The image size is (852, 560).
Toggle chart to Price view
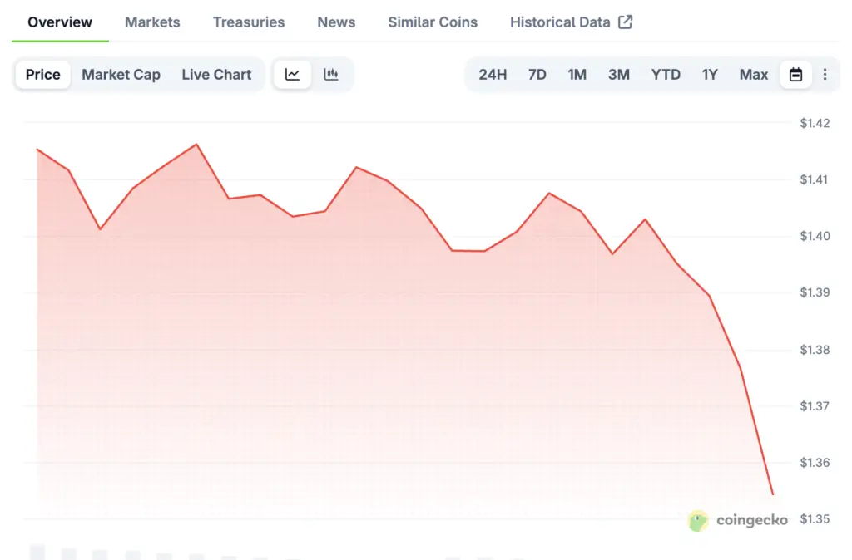43,75
